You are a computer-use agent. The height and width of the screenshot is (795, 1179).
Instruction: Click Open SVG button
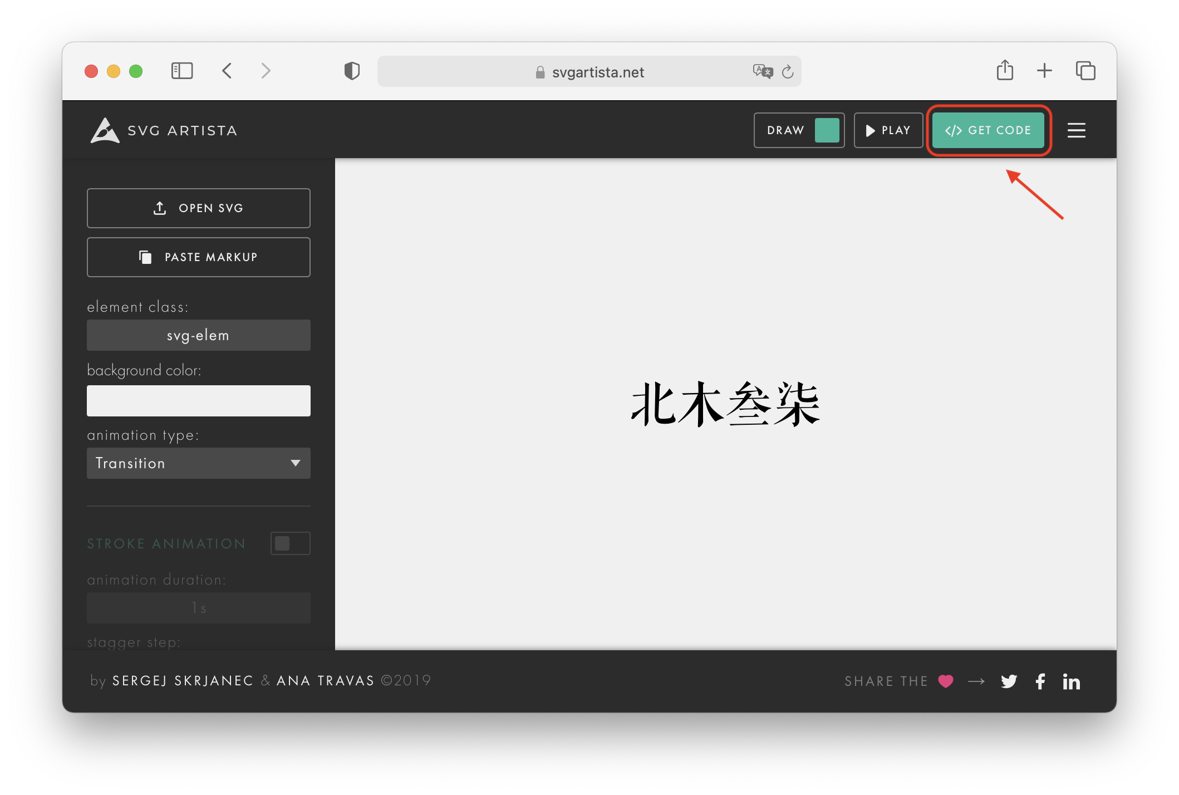coord(198,208)
